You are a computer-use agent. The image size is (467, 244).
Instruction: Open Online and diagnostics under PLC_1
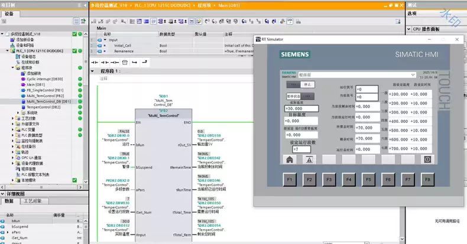coord(30,62)
